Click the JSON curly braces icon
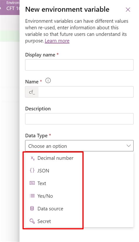The width and height of the screenshot is (139, 242). [32, 171]
